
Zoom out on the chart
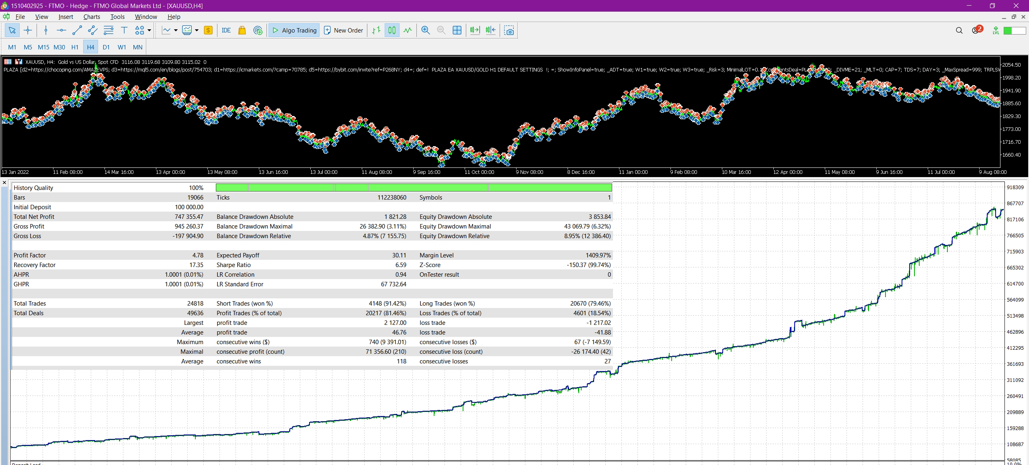[x=441, y=30]
